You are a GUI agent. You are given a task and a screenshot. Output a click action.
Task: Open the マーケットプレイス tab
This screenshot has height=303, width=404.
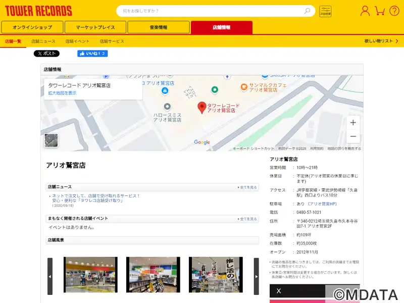coord(95,27)
